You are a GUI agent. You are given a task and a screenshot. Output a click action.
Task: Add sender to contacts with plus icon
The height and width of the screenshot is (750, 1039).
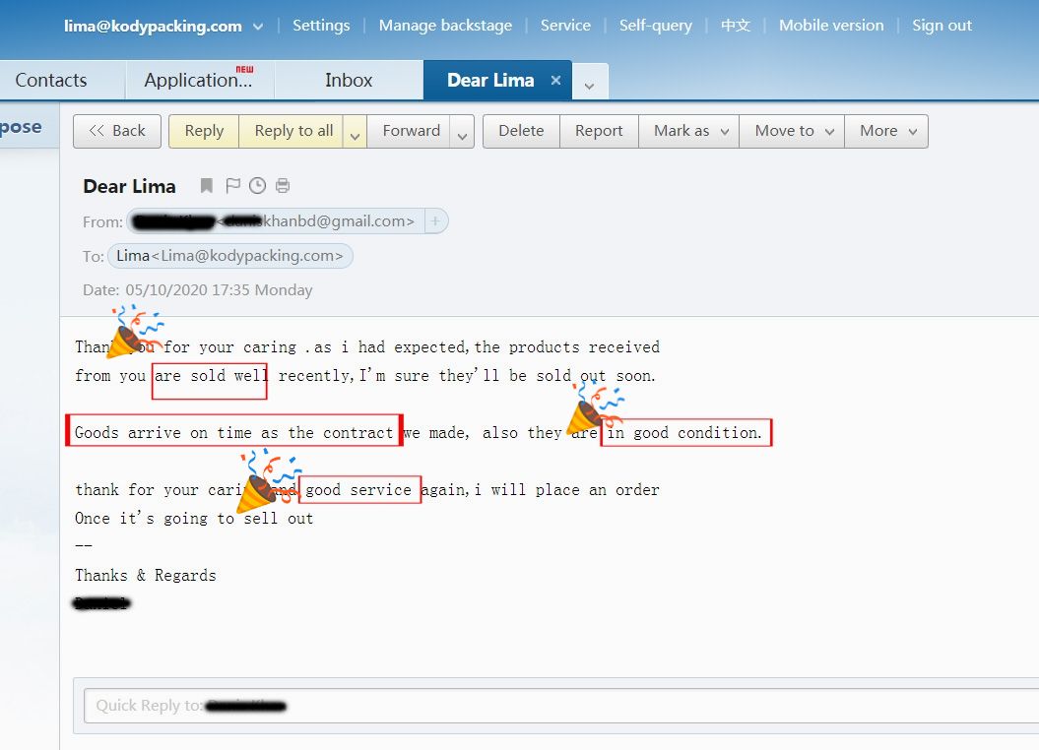[x=435, y=221]
